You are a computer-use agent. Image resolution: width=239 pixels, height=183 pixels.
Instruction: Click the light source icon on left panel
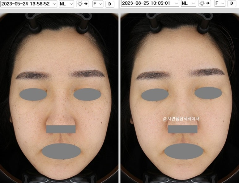coord(82,4)
